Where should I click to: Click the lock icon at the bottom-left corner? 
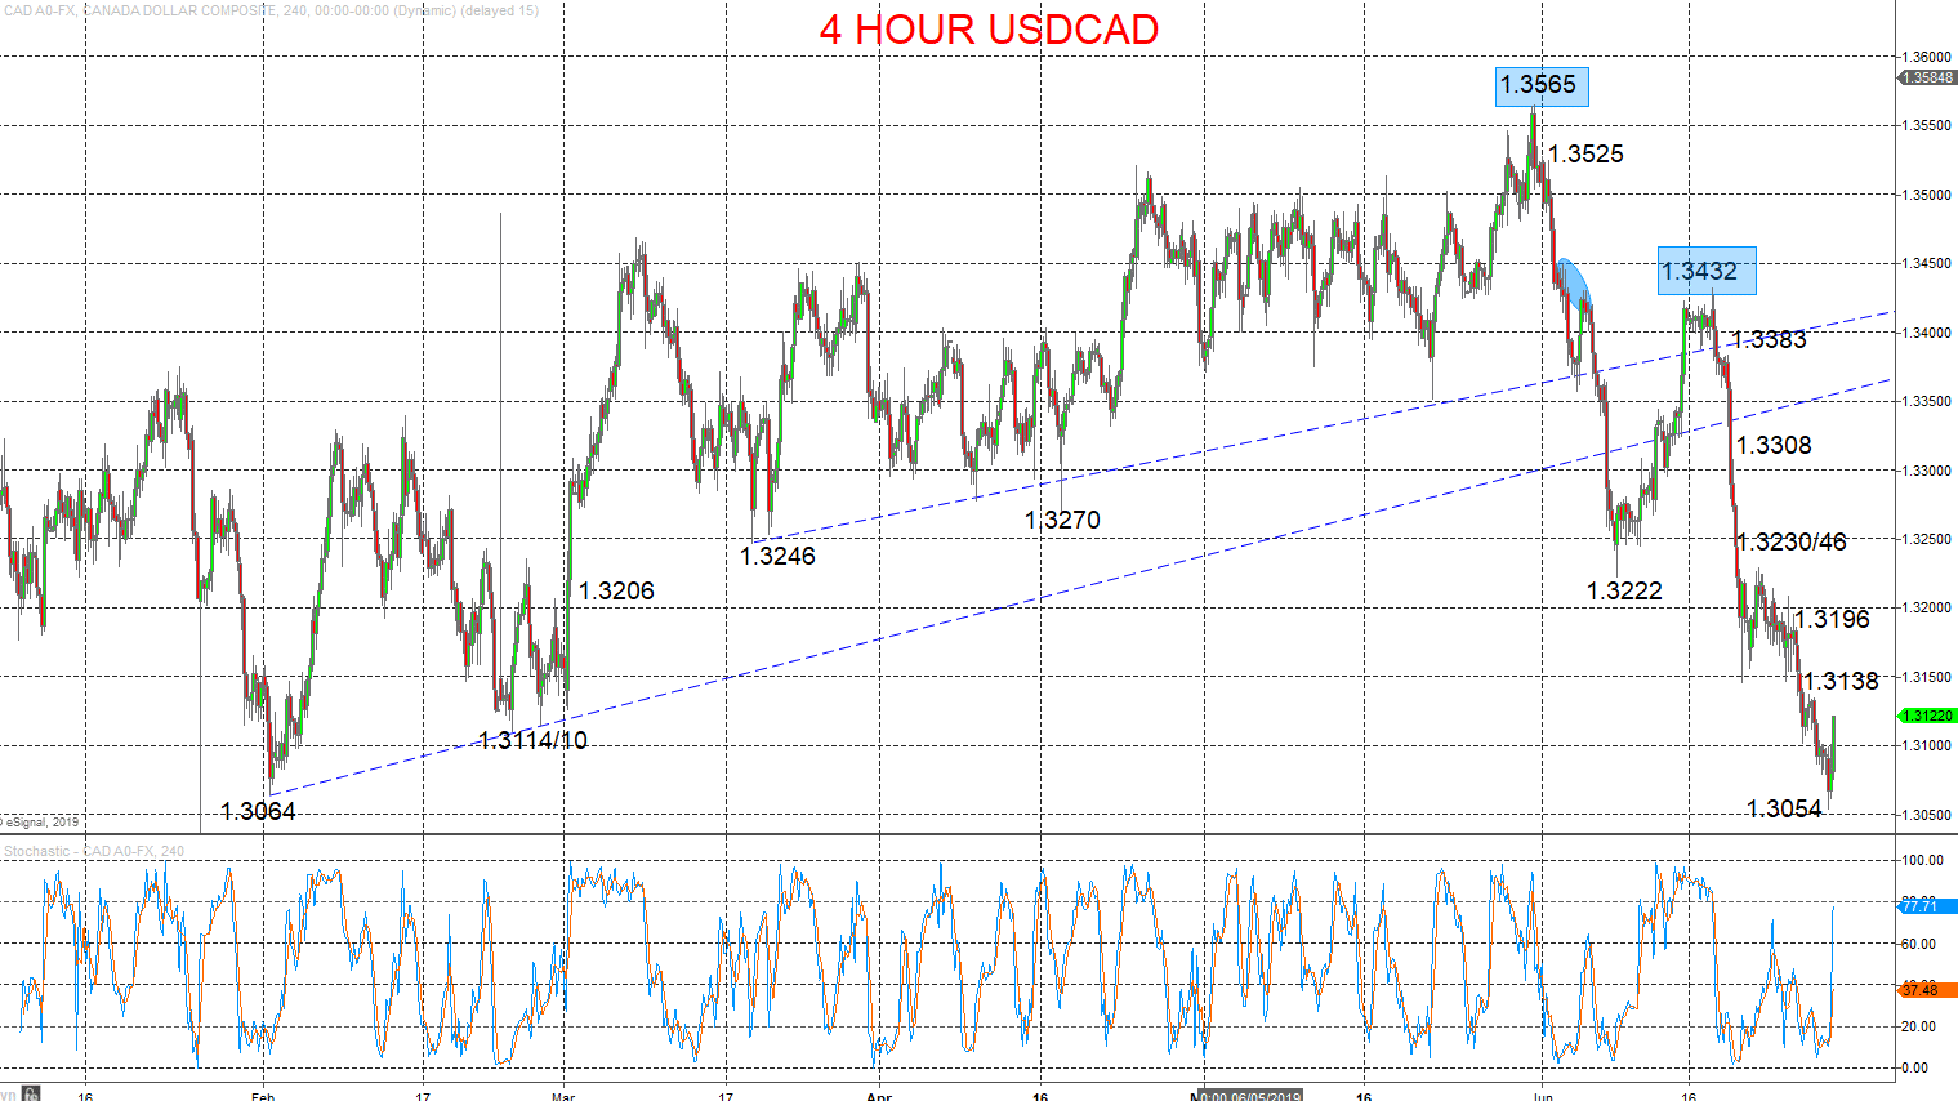[x=31, y=1094]
